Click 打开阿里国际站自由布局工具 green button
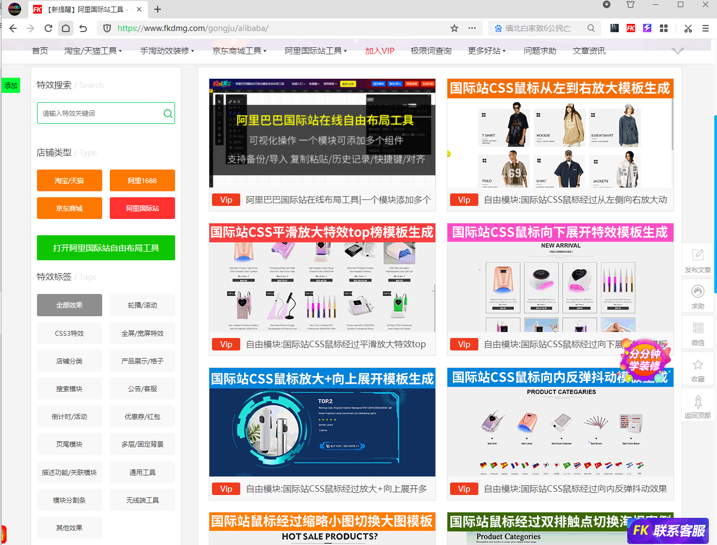 tap(106, 248)
